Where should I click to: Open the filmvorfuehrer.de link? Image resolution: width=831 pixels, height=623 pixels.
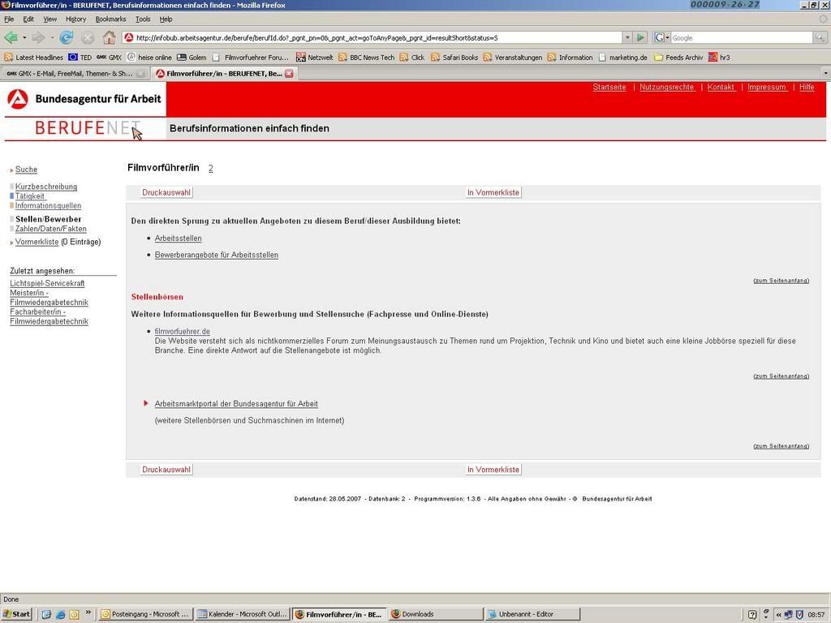pyautogui.click(x=182, y=331)
